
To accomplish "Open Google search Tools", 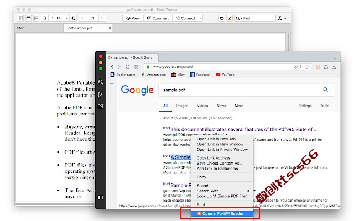I will pyautogui.click(x=325, y=106).
